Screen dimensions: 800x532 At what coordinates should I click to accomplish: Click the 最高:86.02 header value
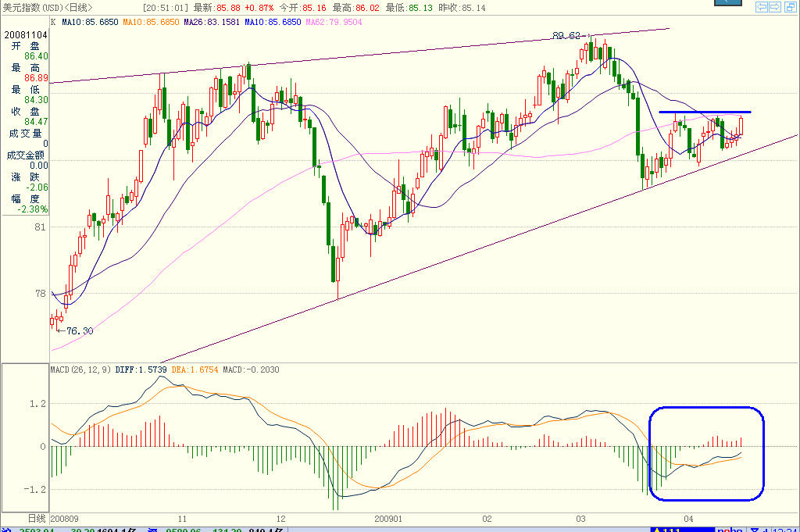355,8
